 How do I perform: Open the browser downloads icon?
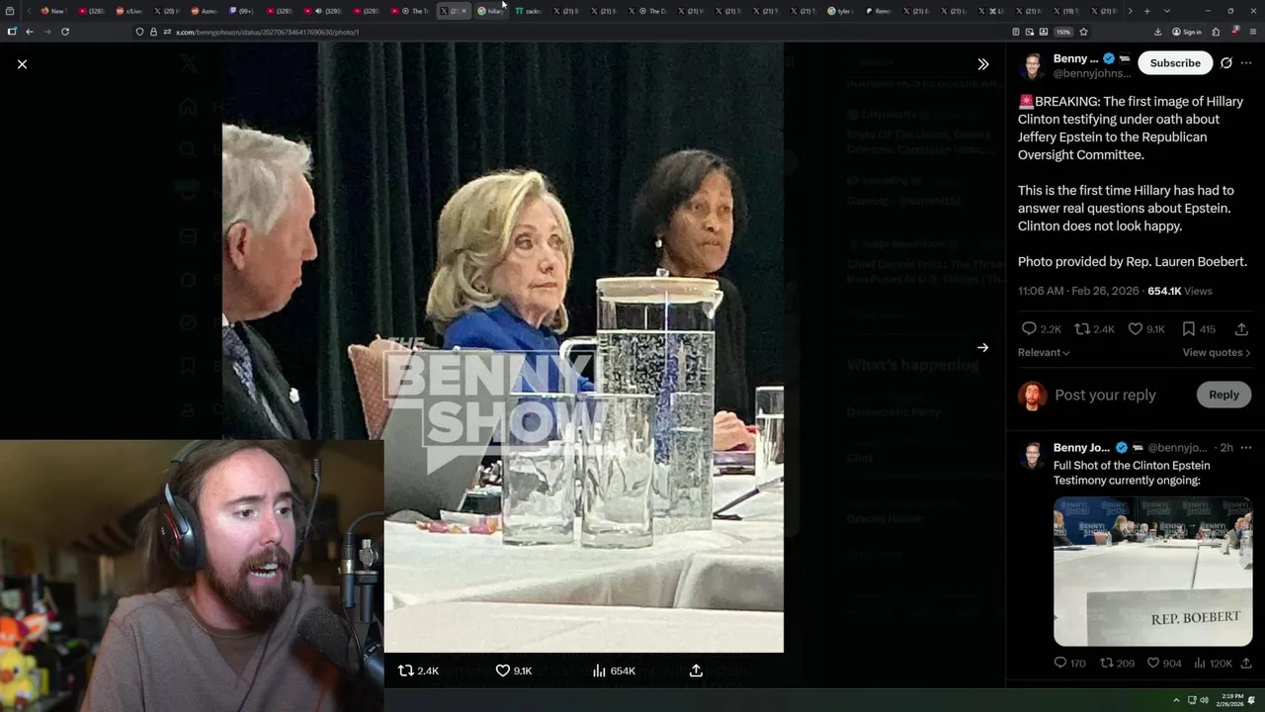[x=1157, y=32]
